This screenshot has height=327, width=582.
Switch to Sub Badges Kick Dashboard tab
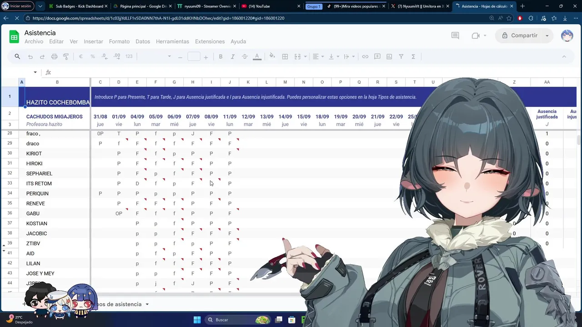pyautogui.click(x=78, y=6)
